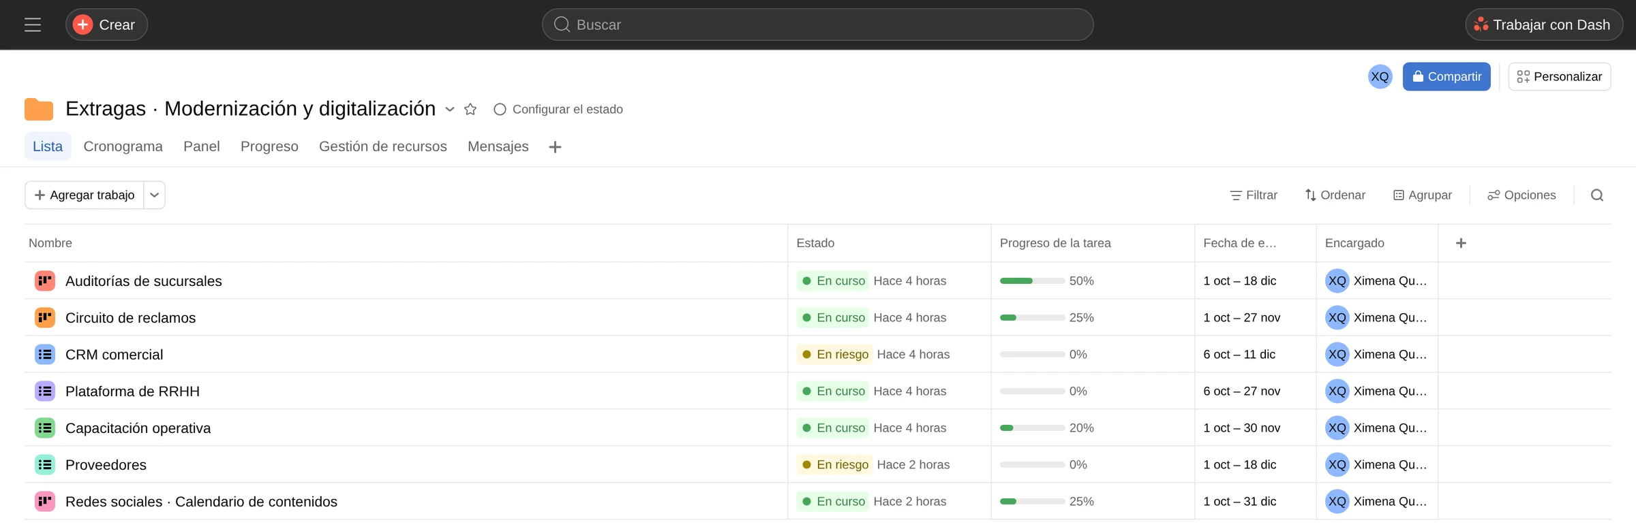Click the 20% progress bar for Capacitación operativa
Image resolution: width=1636 pixels, height=531 pixels.
point(1032,428)
